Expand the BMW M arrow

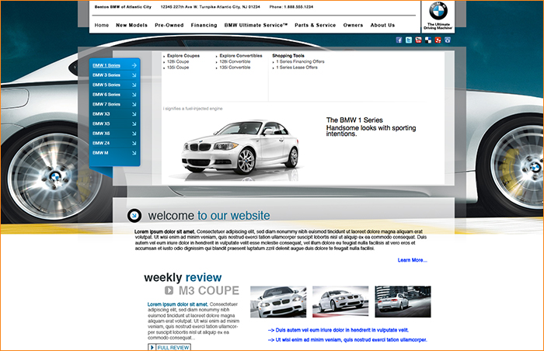[x=134, y=153]
